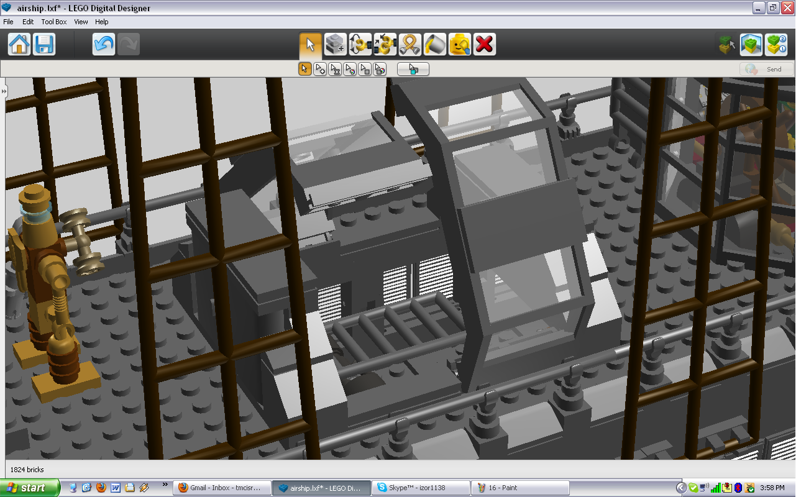Activate the Clone brick tool
Screen dimensions: 796x497
(336, 45)
